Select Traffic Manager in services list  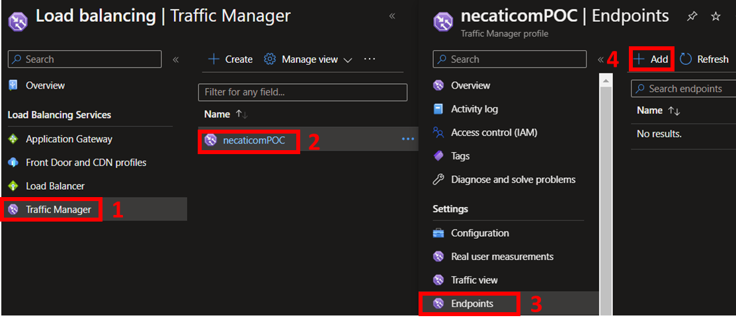tap(58, 210)
